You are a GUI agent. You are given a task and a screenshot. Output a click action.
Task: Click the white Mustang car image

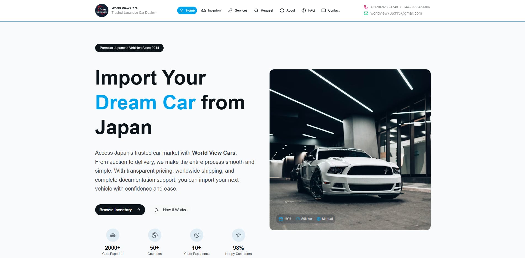(350, 150)
